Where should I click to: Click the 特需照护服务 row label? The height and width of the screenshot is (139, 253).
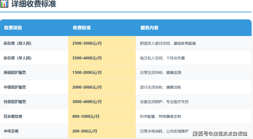point(15,102)
